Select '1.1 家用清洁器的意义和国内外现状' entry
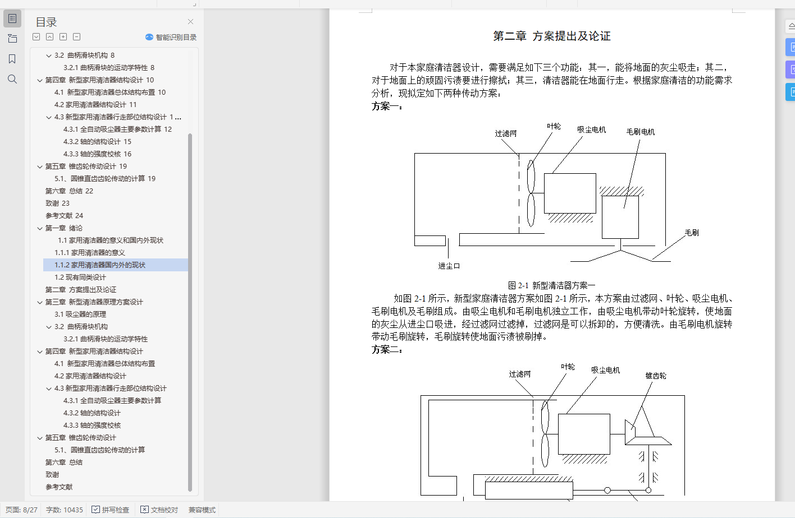This screenshot has height=518, width=795. [x=111, y=240]
